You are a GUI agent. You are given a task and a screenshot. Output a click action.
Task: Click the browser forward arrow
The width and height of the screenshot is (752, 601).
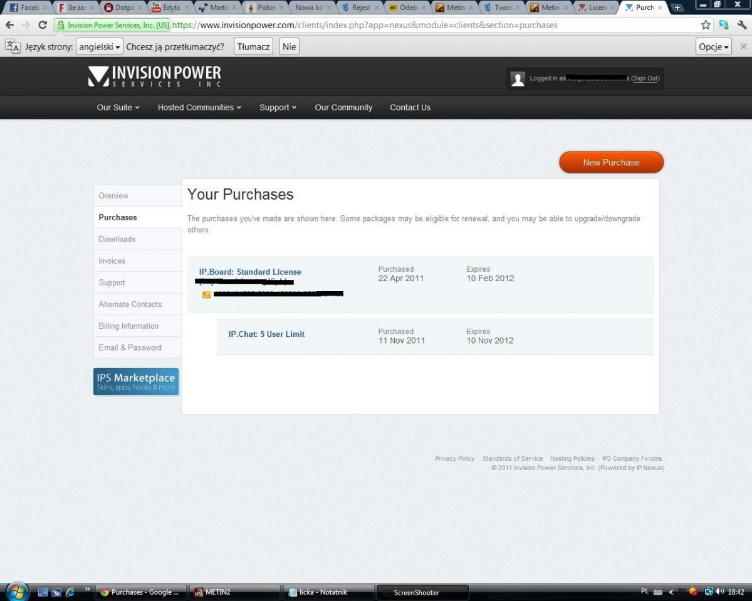(26, 25)
